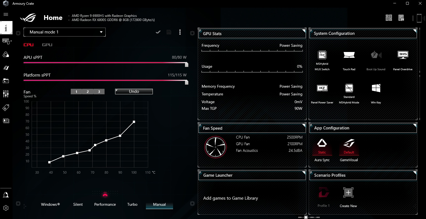Select the Home info icon in sidebar
Screen dimensions: 426x219
coord(6,28)
